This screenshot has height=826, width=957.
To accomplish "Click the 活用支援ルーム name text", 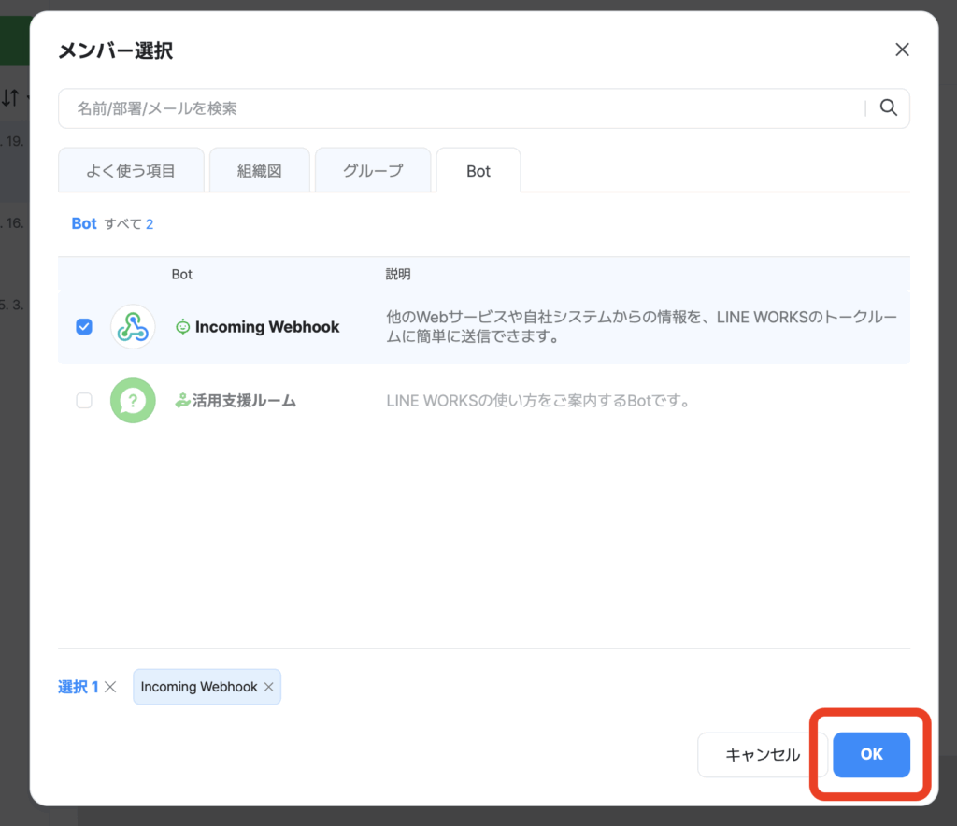I will click(244, 401).
